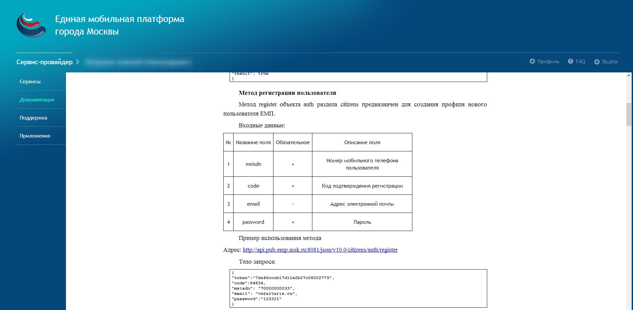Screen dimensions: 633x310
Task: Click the page scrollbar thumb
Action: [629, 114]
